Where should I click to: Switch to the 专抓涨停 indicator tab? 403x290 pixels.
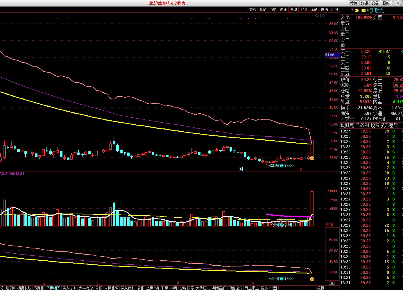pyautogui.click(x=112, y=288)
